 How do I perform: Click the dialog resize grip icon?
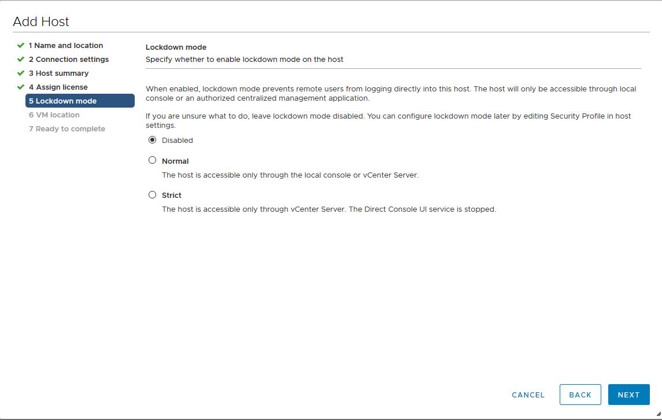point(658,414)
